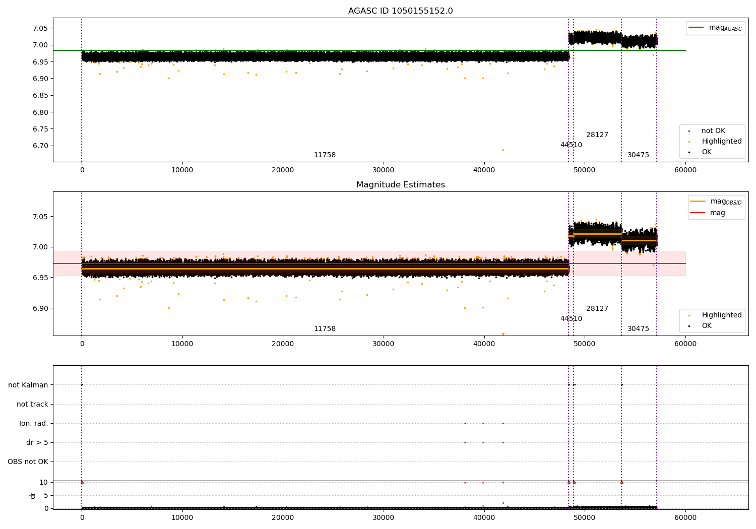Click the 'Ion. rad.' y-axis label
This screenshot has height=529, width=756.
(x=34, y=424)
